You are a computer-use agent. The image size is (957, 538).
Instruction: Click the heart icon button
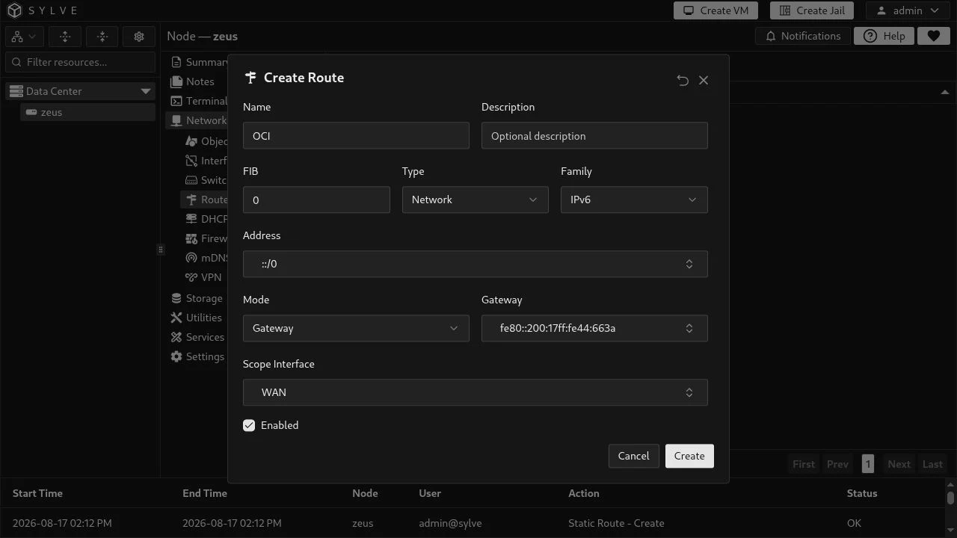[x=933, y=36]
